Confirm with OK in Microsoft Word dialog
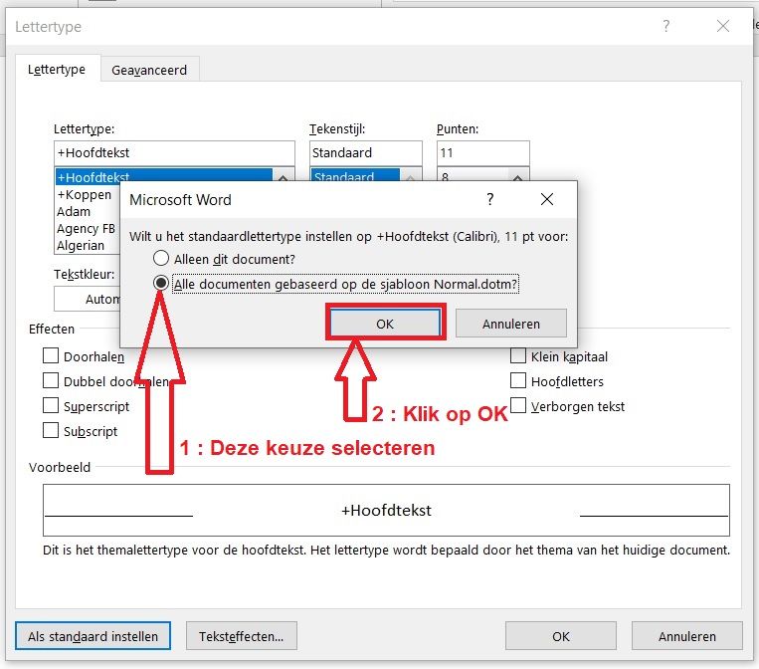This screenshot has width=759, height=669. point(385,324)
